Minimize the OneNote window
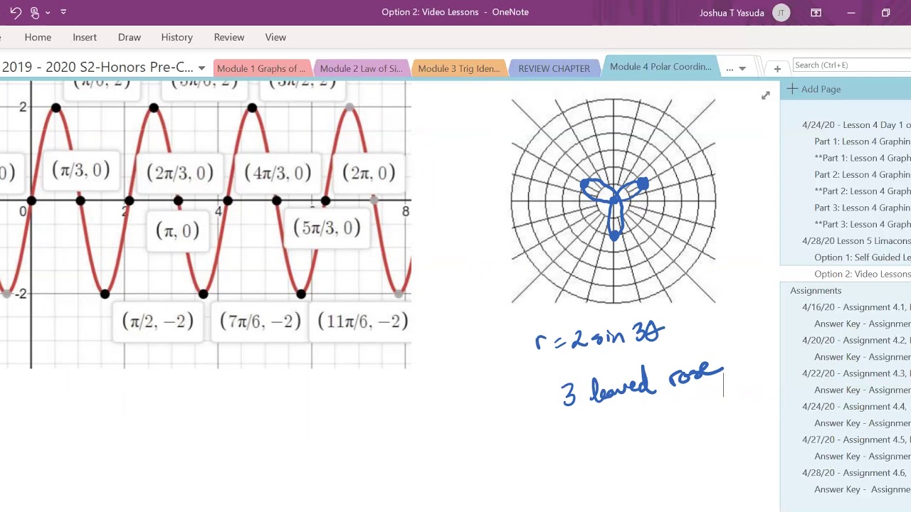 851,12
